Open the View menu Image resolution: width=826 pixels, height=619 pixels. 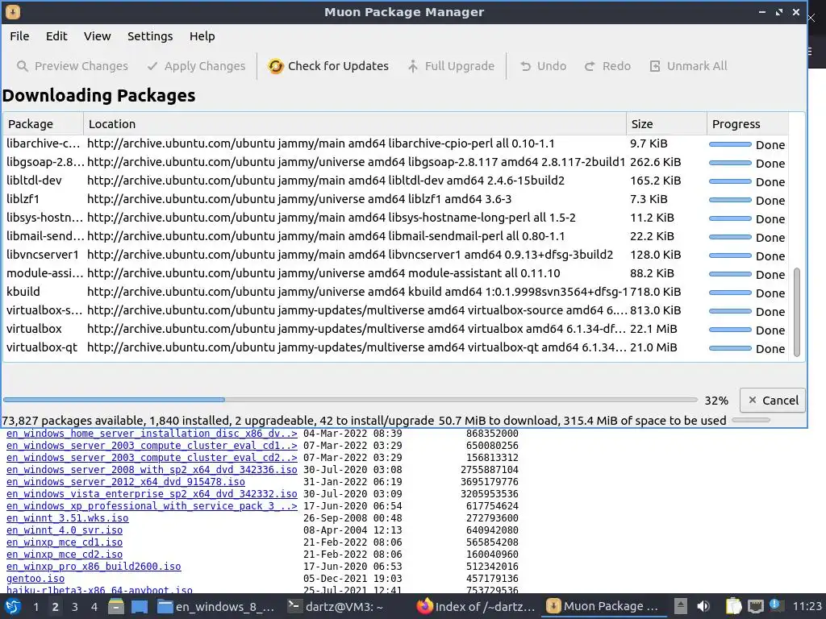point(98,36)
